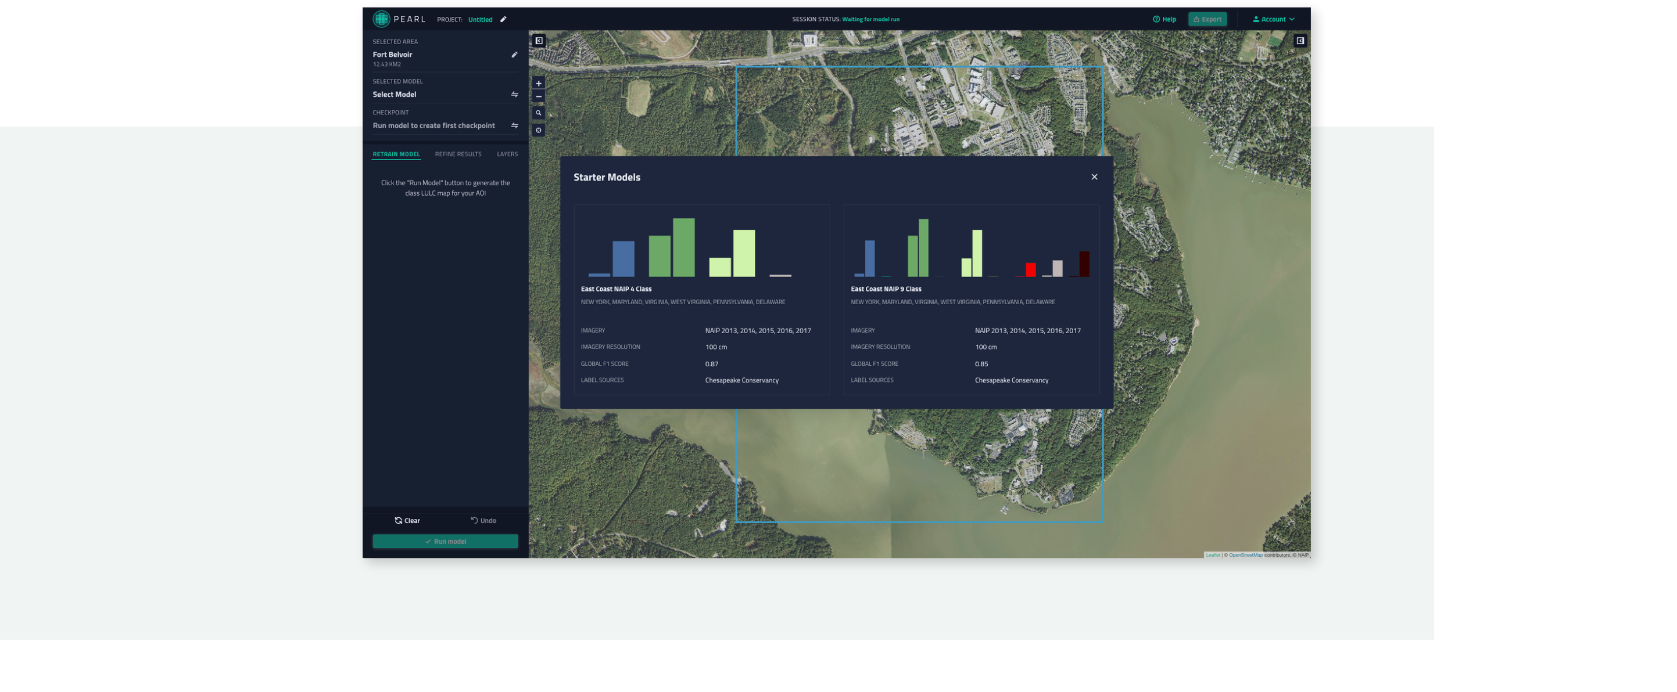This screenshot has width=1677, height=692.
Task: Click the 0.87 Global F1 Score value
Action: 712,364
